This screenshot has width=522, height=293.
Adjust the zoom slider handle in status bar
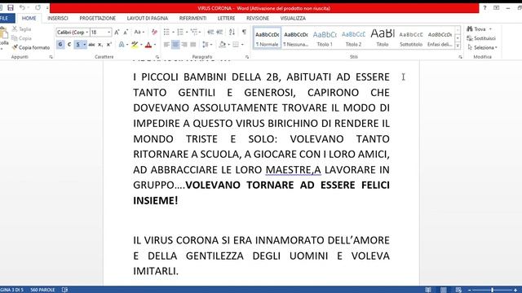pyautogui.click(x=492, y=290)
